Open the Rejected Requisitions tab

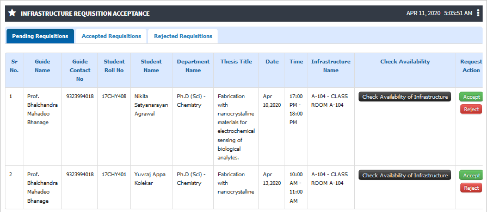[x=183, y=36]
